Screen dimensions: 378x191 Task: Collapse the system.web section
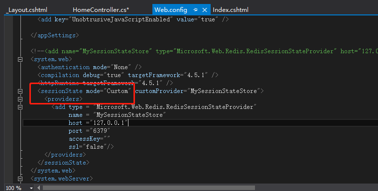click(x=20, y=59)
